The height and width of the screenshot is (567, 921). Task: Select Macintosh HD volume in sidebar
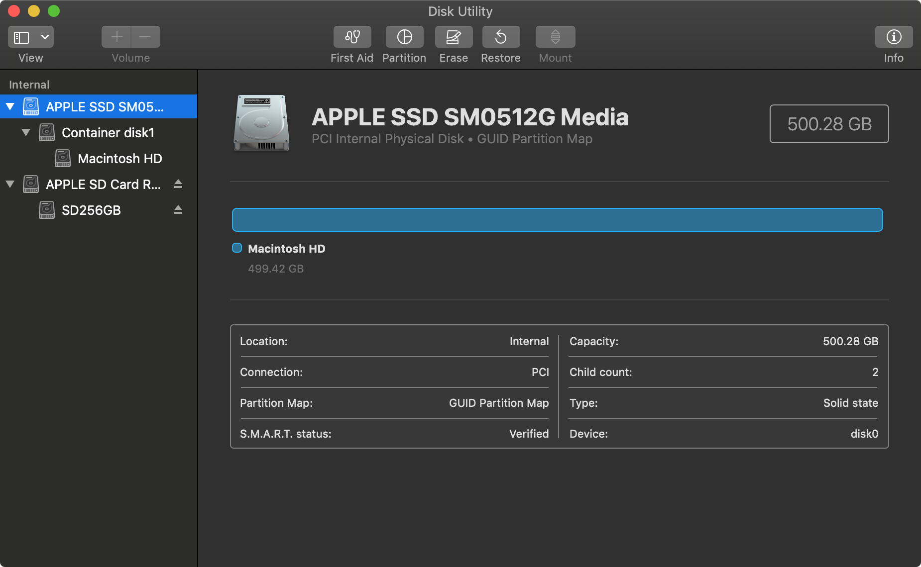pos(99,158)
